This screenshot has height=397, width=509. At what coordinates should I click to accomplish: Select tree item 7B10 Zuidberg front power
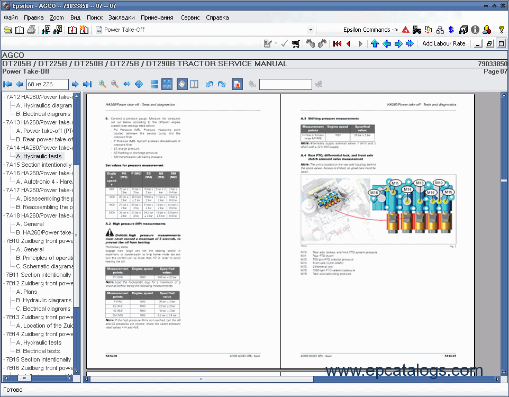click(39, 241)
